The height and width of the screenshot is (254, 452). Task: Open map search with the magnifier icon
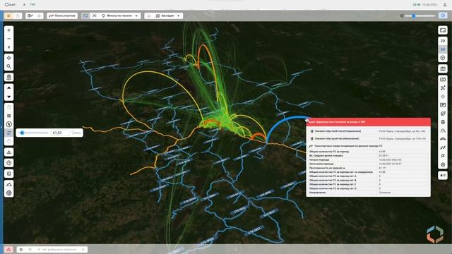tap(9, 66)
